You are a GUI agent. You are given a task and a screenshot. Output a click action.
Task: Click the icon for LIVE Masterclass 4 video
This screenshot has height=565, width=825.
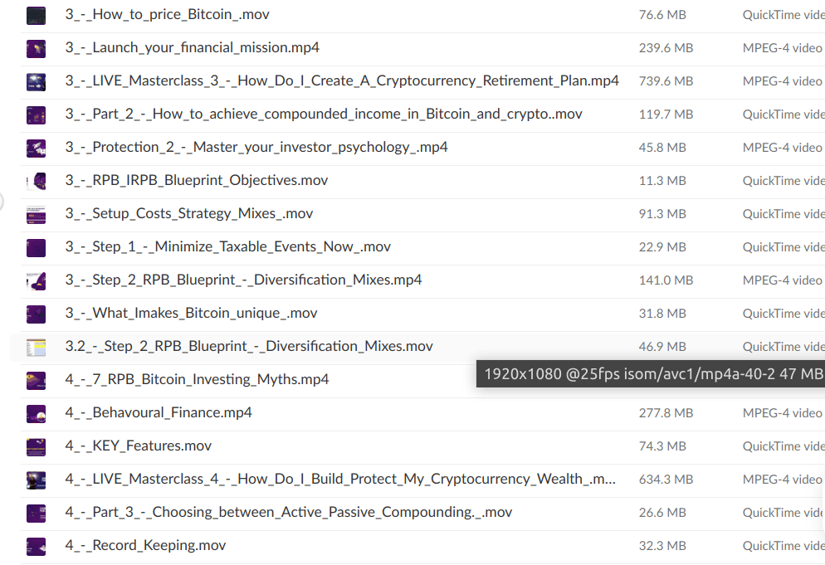tap(36, 480)
